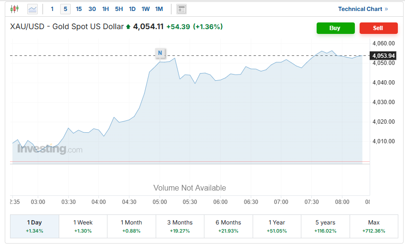Set the interval to 1W
The width and height of the screenshot is (405, 245).
click(x=146, y=9)
